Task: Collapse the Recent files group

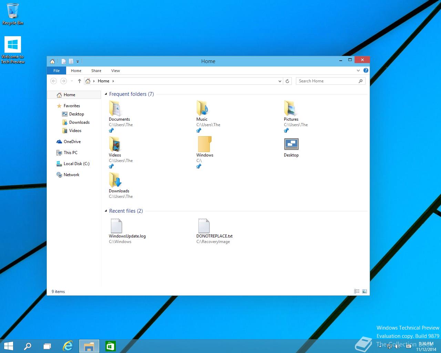Action: click(106, 211)
